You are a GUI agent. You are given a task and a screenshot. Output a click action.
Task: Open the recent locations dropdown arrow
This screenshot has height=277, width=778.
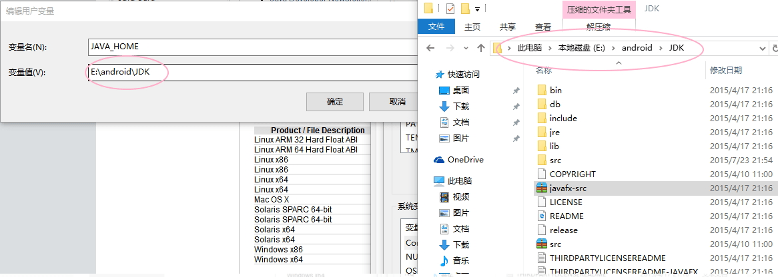[x=465, y=49]
